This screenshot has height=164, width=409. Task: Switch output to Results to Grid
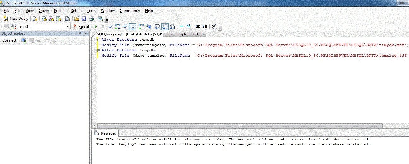click(x=165, y=27)
